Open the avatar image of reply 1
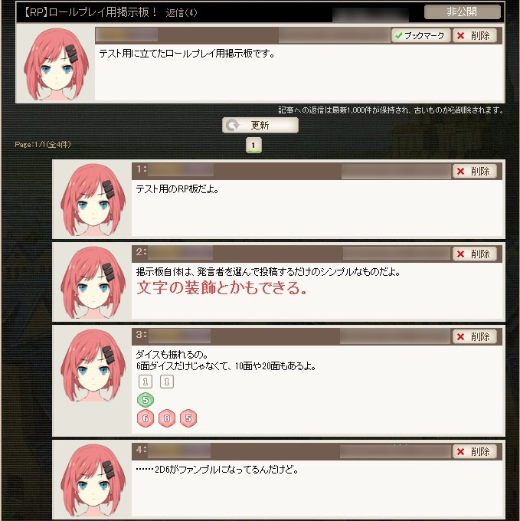 (93, 200)
